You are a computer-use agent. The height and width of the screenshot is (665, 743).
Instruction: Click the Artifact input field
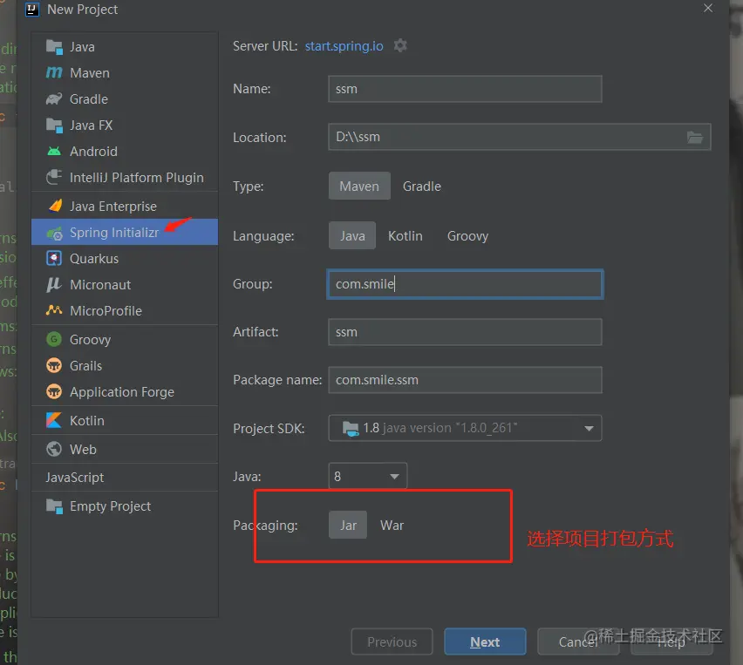coord(465,332)
